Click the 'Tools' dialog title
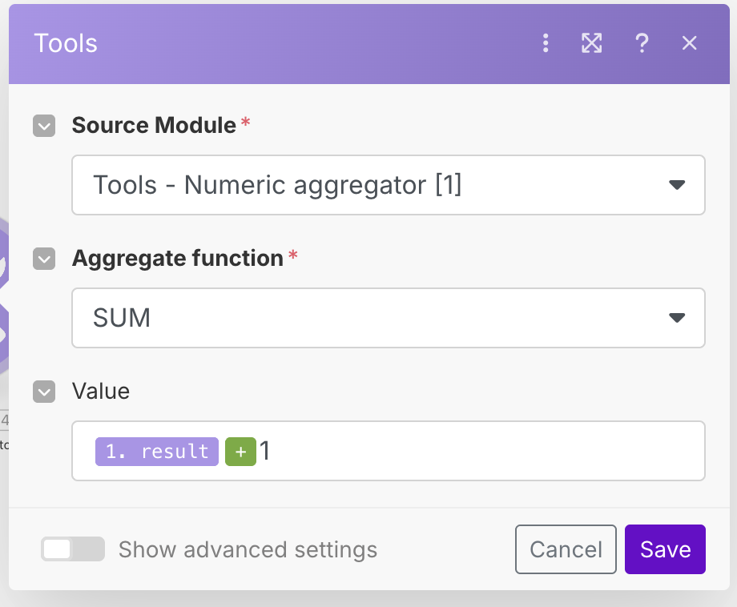The image size is (737, 607). point(66,43)
